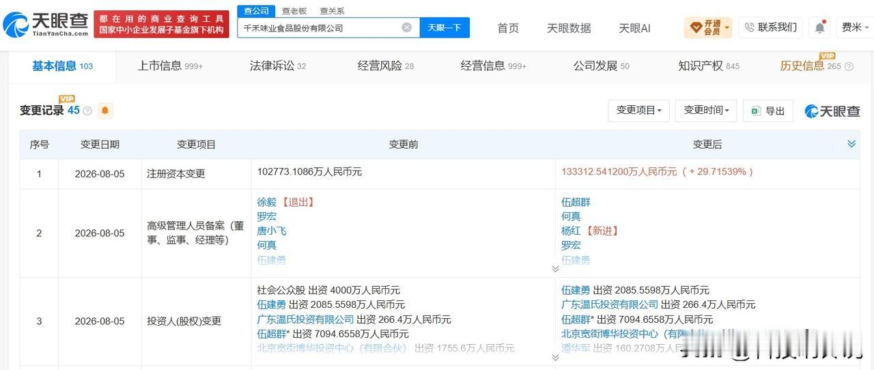The width and height of the screenshot is (874, 370).
Task: Open 徐毅 link in row 2 变更前
Action: 266,202
